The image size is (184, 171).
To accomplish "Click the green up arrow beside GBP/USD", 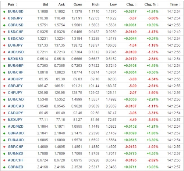I will click(4, 25).
